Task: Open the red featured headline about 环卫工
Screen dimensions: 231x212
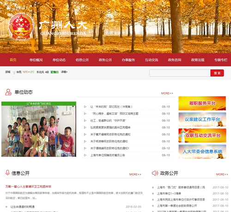Action: 28,187
